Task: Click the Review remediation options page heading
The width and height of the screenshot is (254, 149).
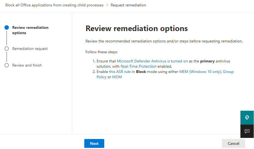Action: (136, 28)
